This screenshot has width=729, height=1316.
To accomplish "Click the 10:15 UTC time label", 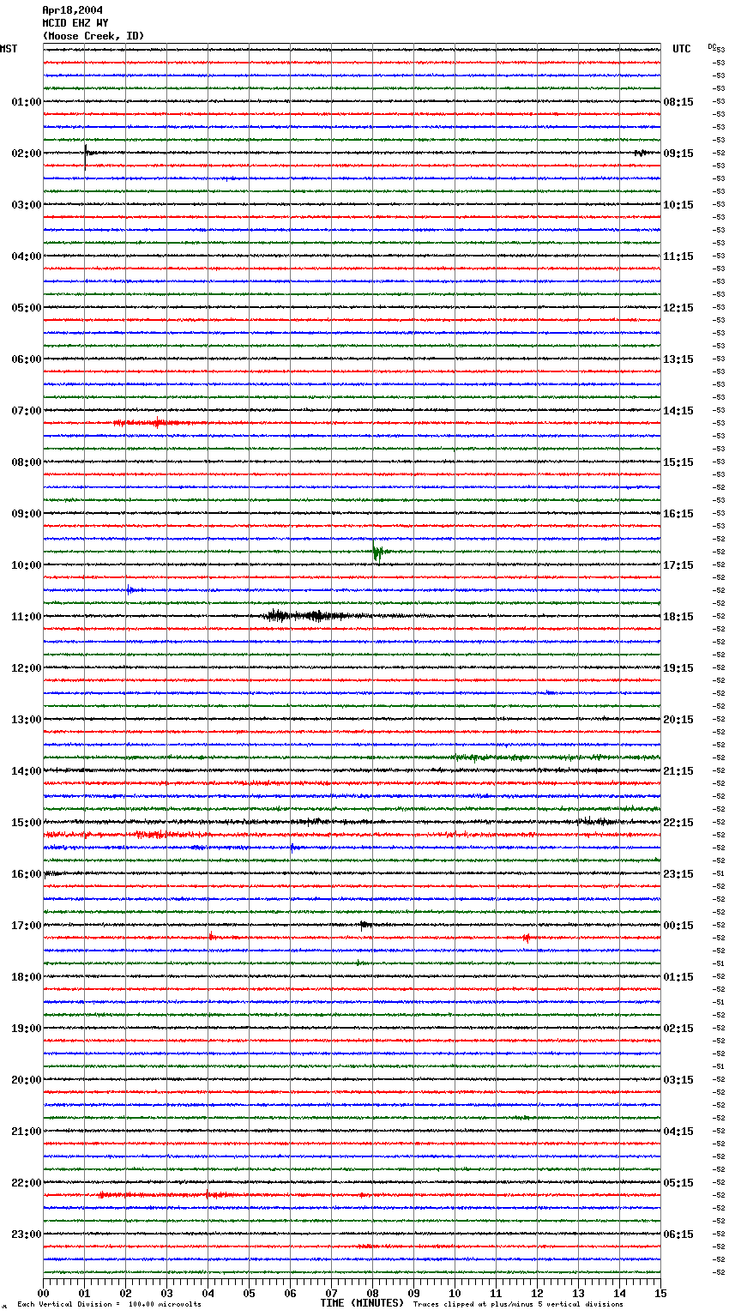I will [x=678, y=205].
